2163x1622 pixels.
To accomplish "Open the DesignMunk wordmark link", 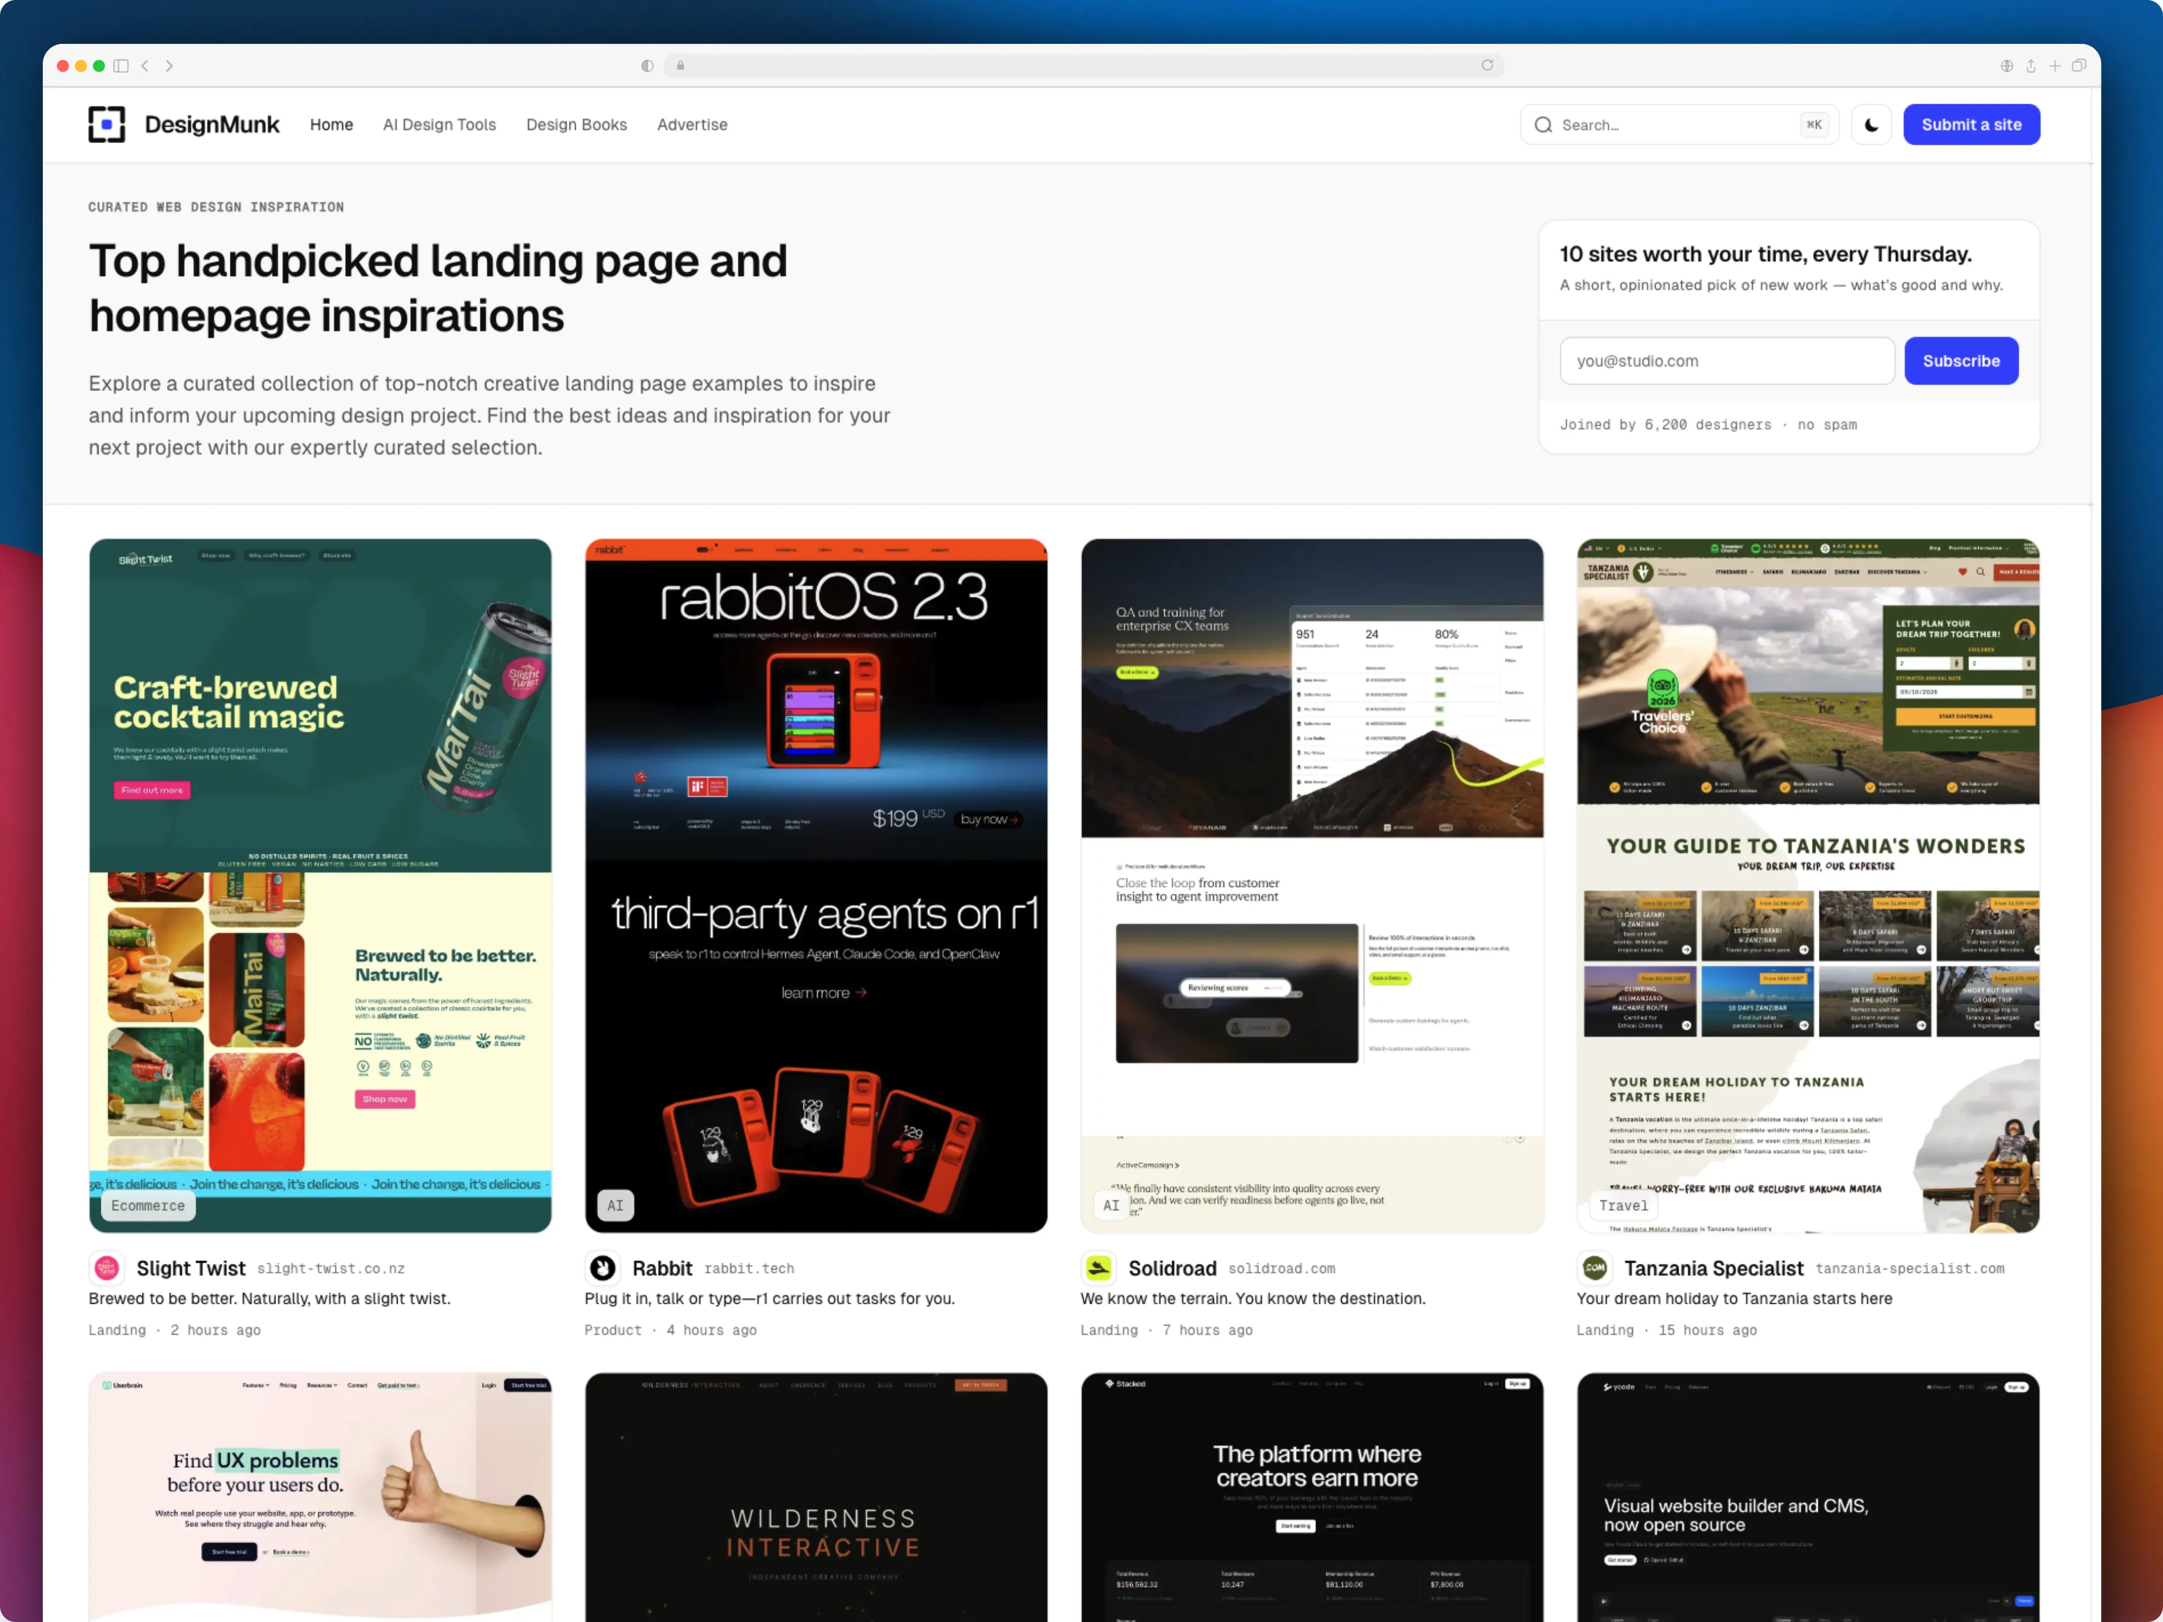I will coord(212,125).
